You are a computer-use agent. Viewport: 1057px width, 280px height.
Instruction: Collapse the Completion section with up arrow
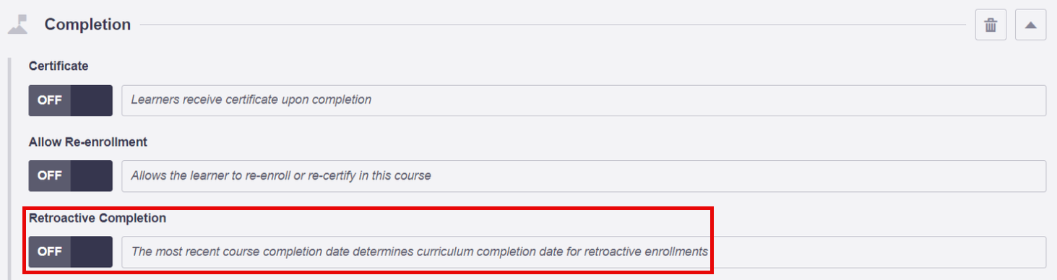(x=1031, y=25)
